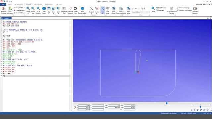The image size is (212, 119).
Task: Switch to Left view cube
Action: tap(58, 10)
